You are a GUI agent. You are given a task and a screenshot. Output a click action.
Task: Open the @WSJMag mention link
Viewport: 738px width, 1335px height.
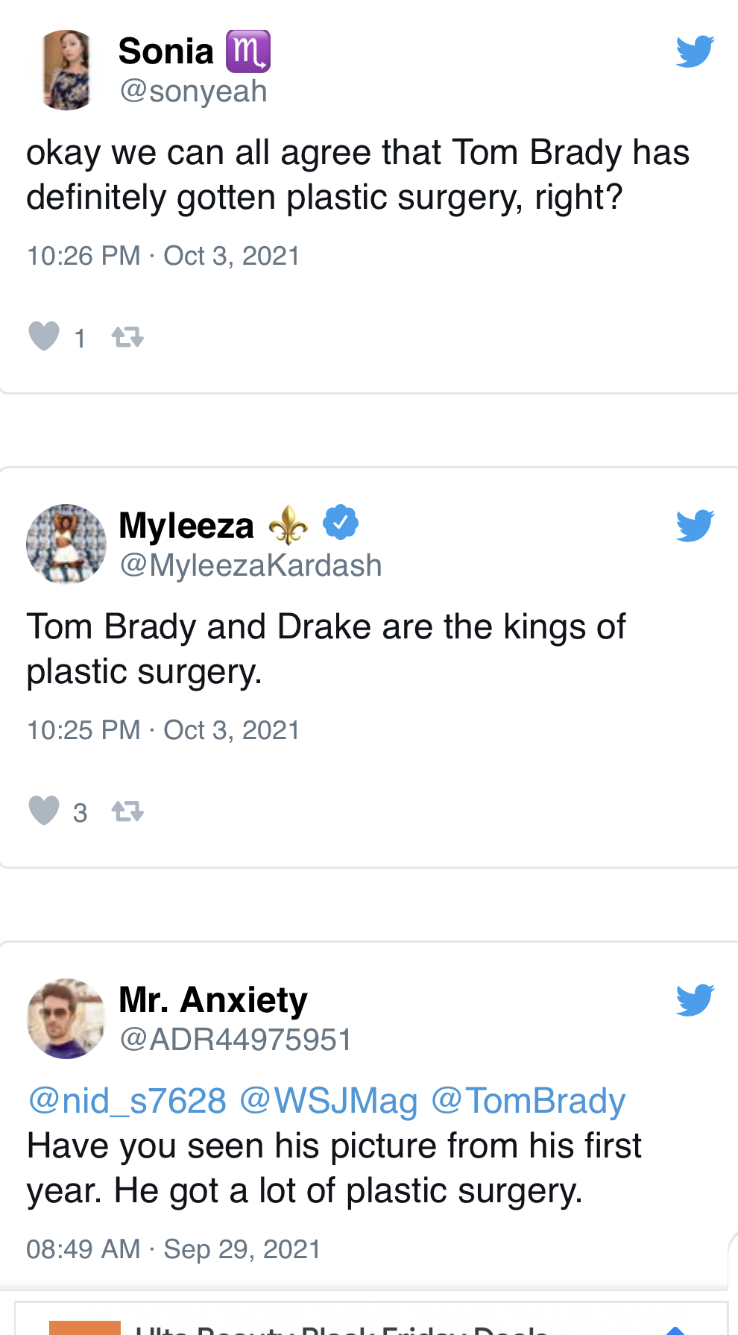coord(329,1102)
